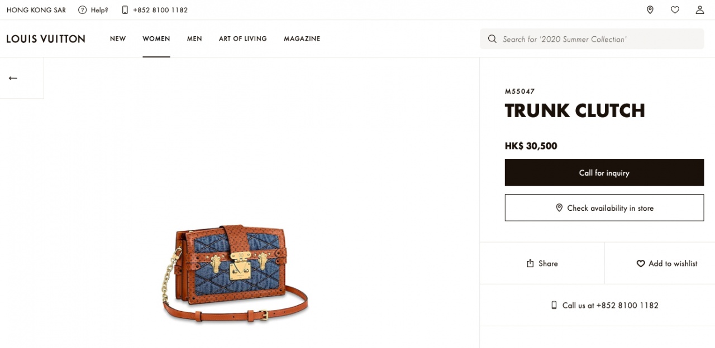Screen dimensions: 715x348
Task: Open the ART OF LIVING menu
Action: 243,38
